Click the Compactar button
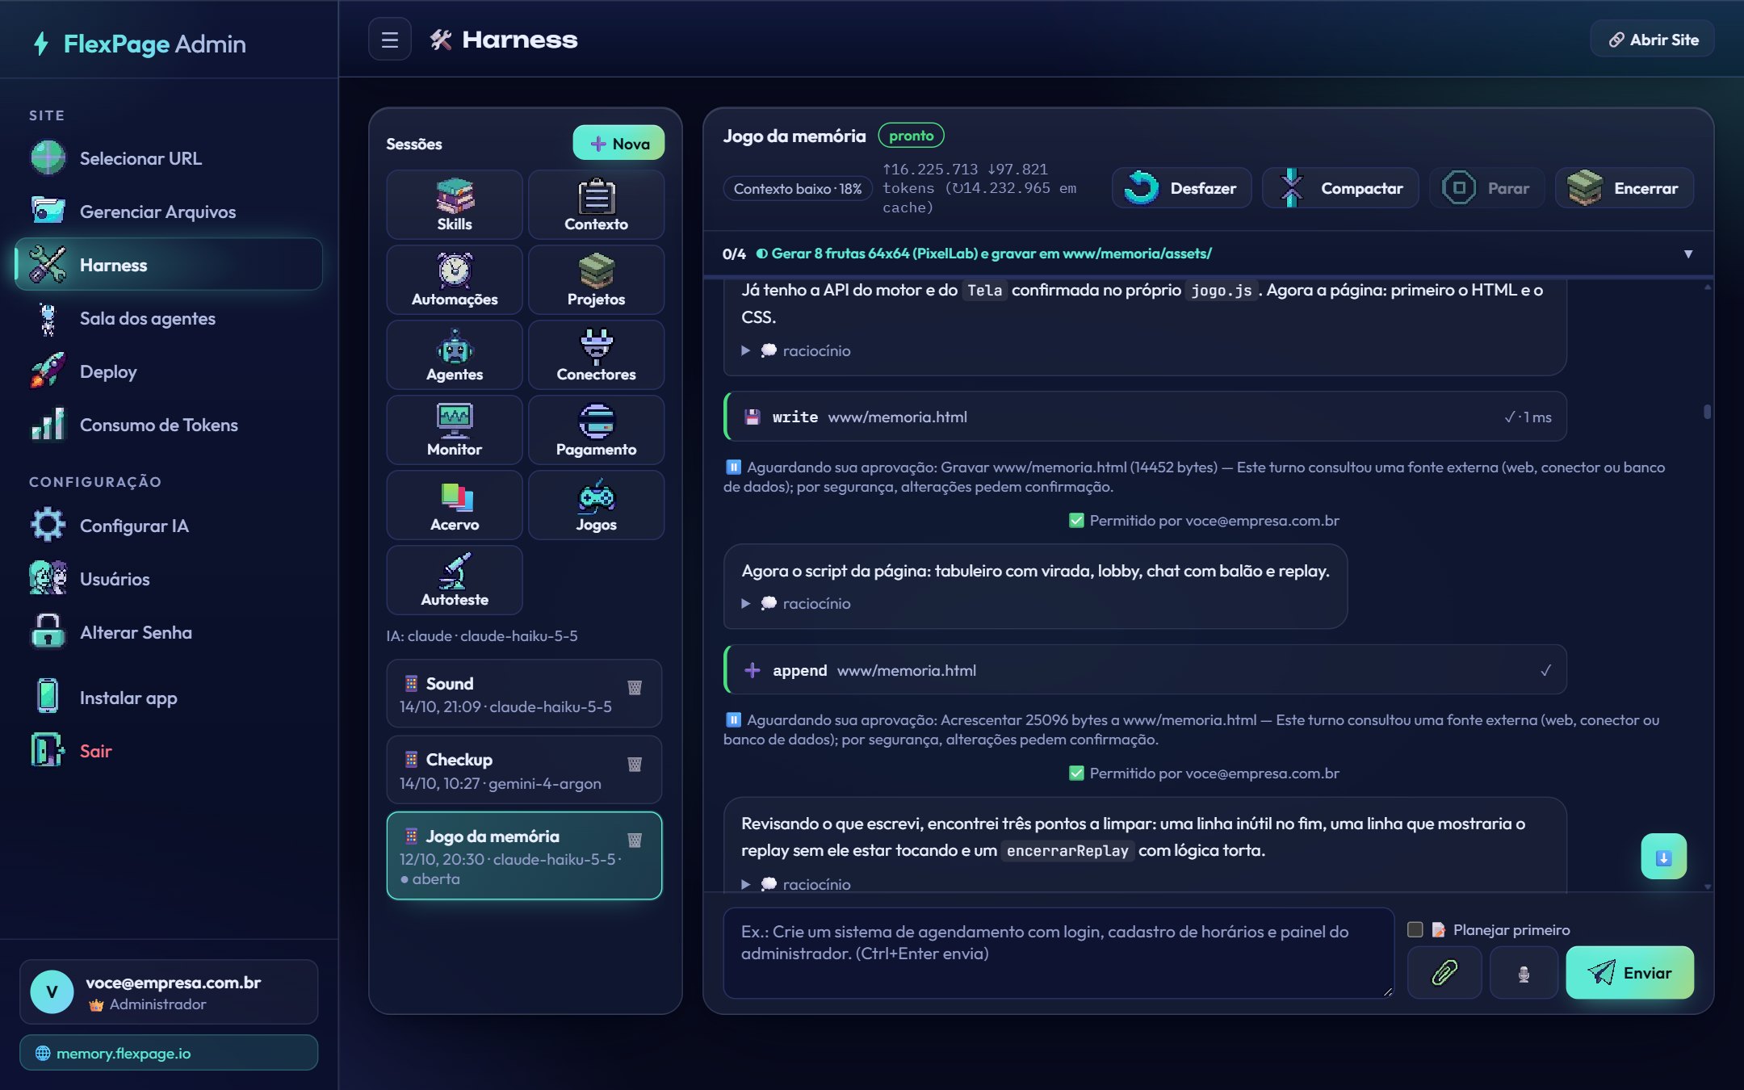Image resolution: width=1744 pixels, height=1090 pixels. (1340, 188)
